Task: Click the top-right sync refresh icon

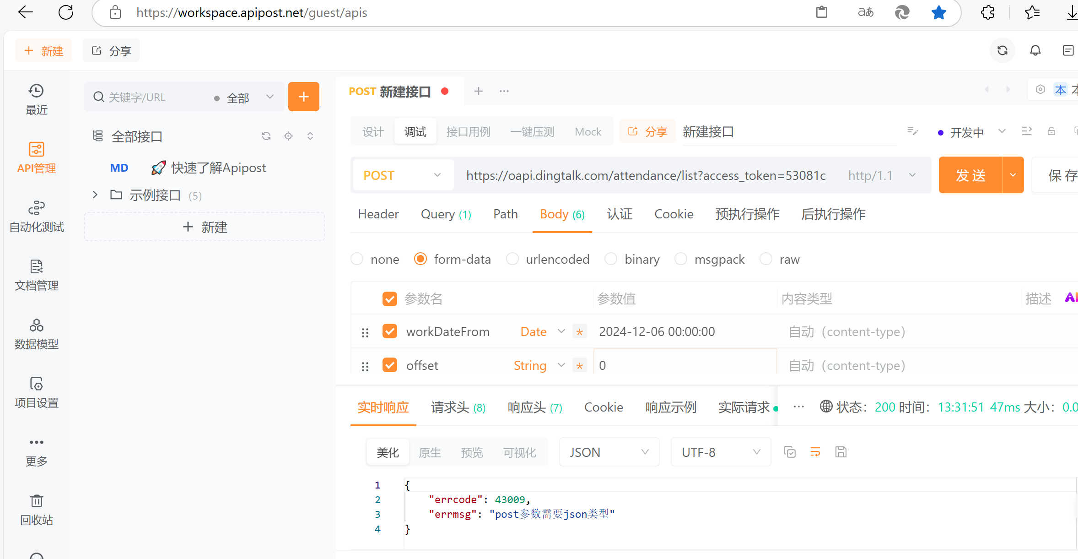Action: point(1002,50)
